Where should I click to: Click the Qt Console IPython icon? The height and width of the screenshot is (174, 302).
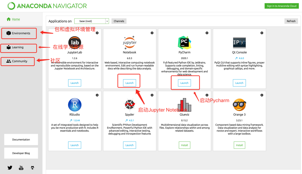tap(239, 42)
